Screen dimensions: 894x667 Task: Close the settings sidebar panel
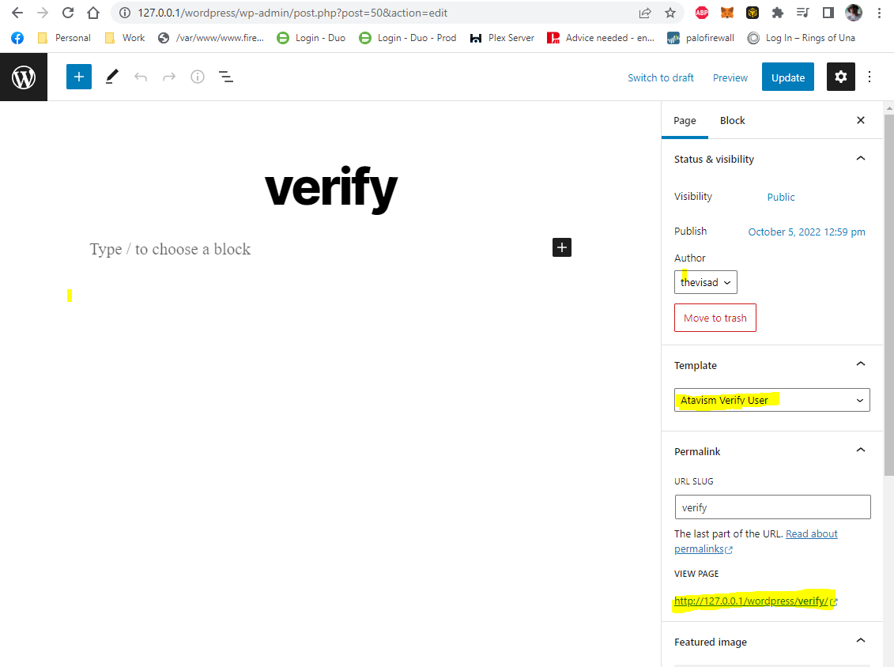[x=861, y=120]
